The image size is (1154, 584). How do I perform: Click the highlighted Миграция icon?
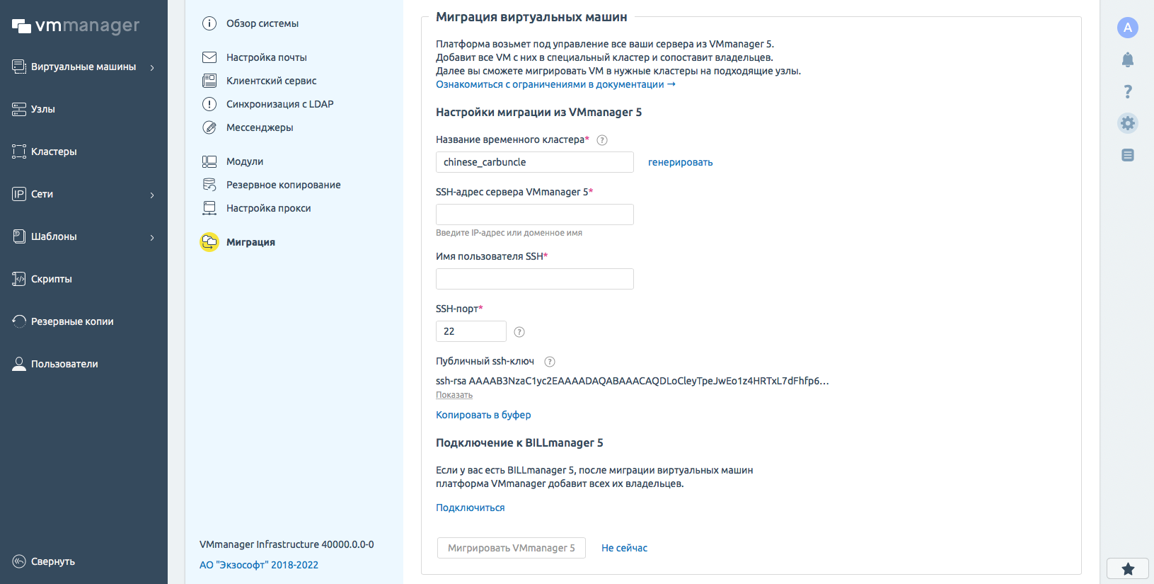(x=209, y=242)
